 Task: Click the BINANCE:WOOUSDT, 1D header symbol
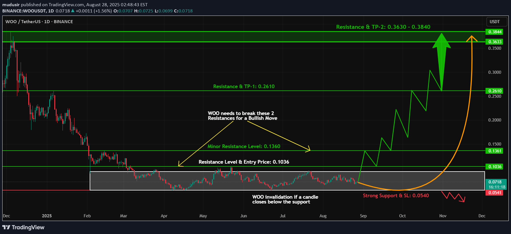pyautogui.click(x=28, y=11)
